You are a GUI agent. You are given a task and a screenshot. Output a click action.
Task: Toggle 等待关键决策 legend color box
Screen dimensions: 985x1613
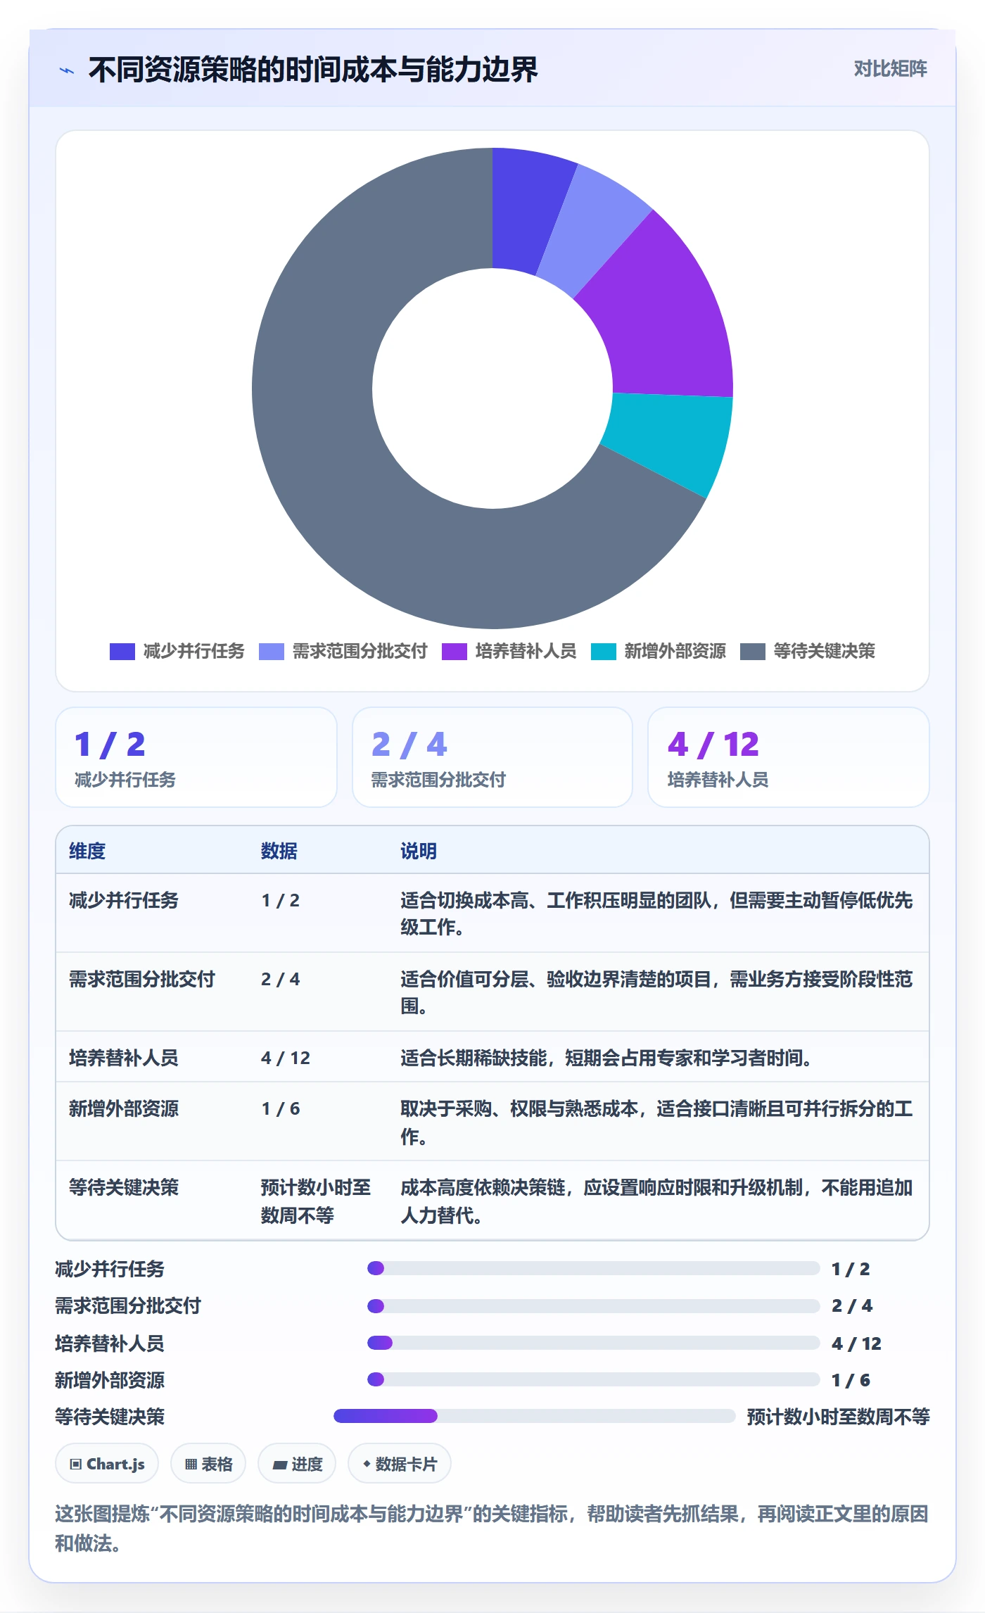(x=752, y=652)
